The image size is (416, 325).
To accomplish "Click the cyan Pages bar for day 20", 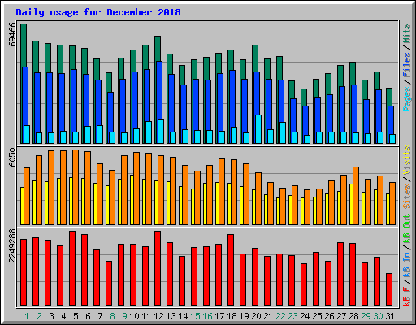I will 258,129.
